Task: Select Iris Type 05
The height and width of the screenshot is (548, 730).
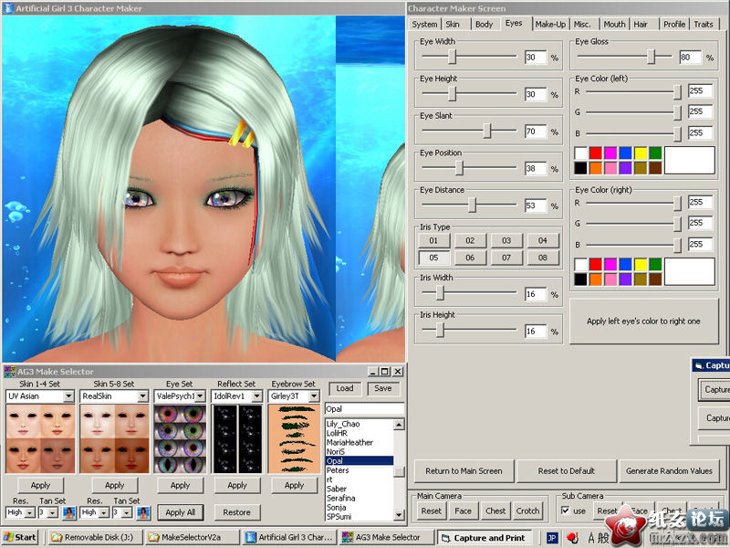Action: (x=433, y=258)
